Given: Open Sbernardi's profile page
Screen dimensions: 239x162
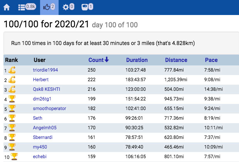Looking at the screenshot, I should click(x=44, y=137).
